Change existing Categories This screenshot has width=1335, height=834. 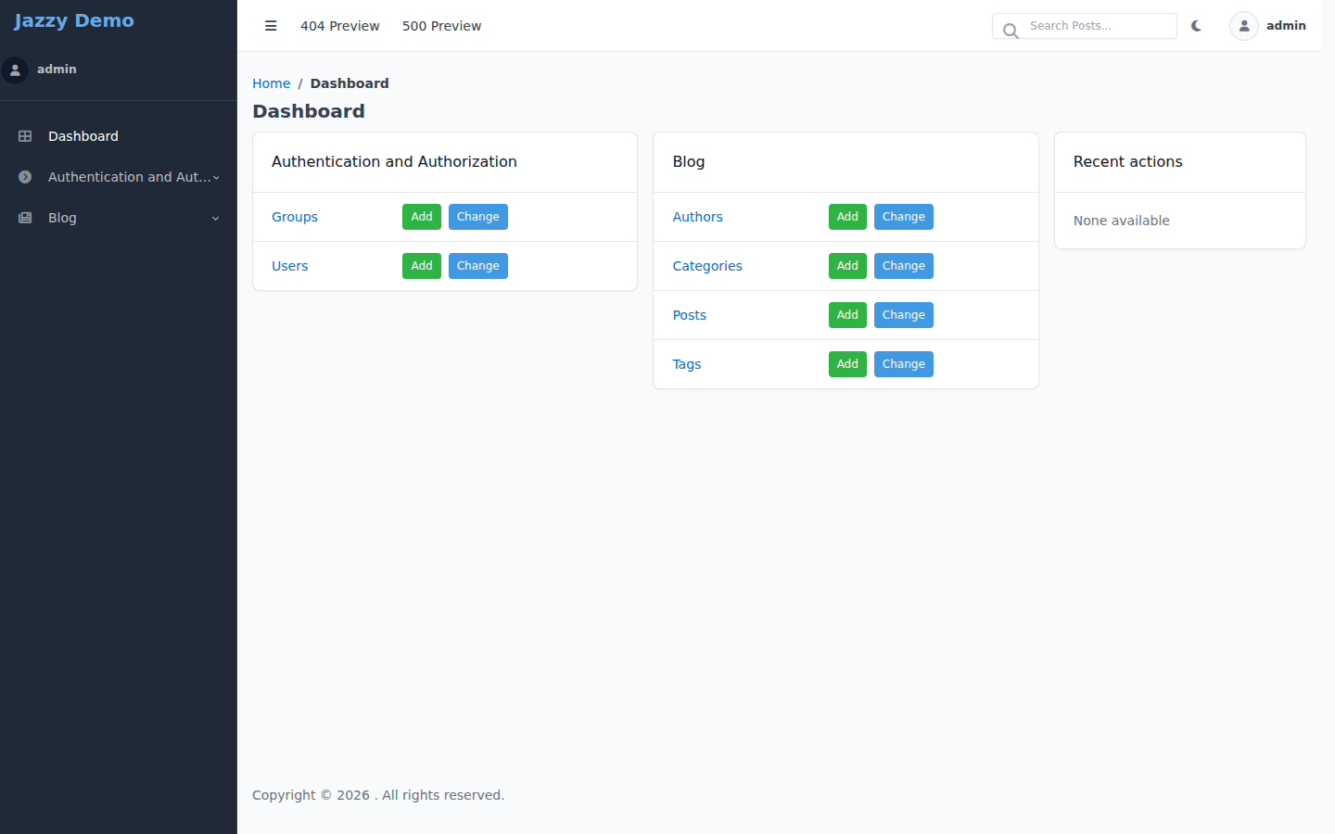tap(904, 266)
